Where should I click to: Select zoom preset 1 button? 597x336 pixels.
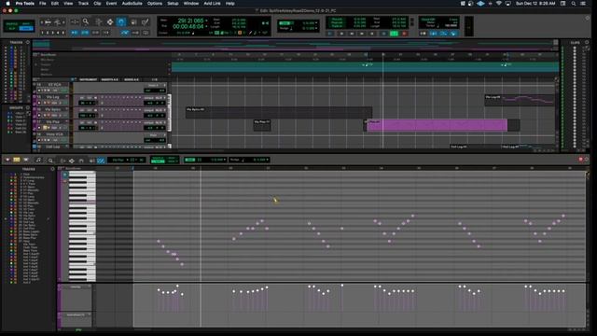click(42, 33)
